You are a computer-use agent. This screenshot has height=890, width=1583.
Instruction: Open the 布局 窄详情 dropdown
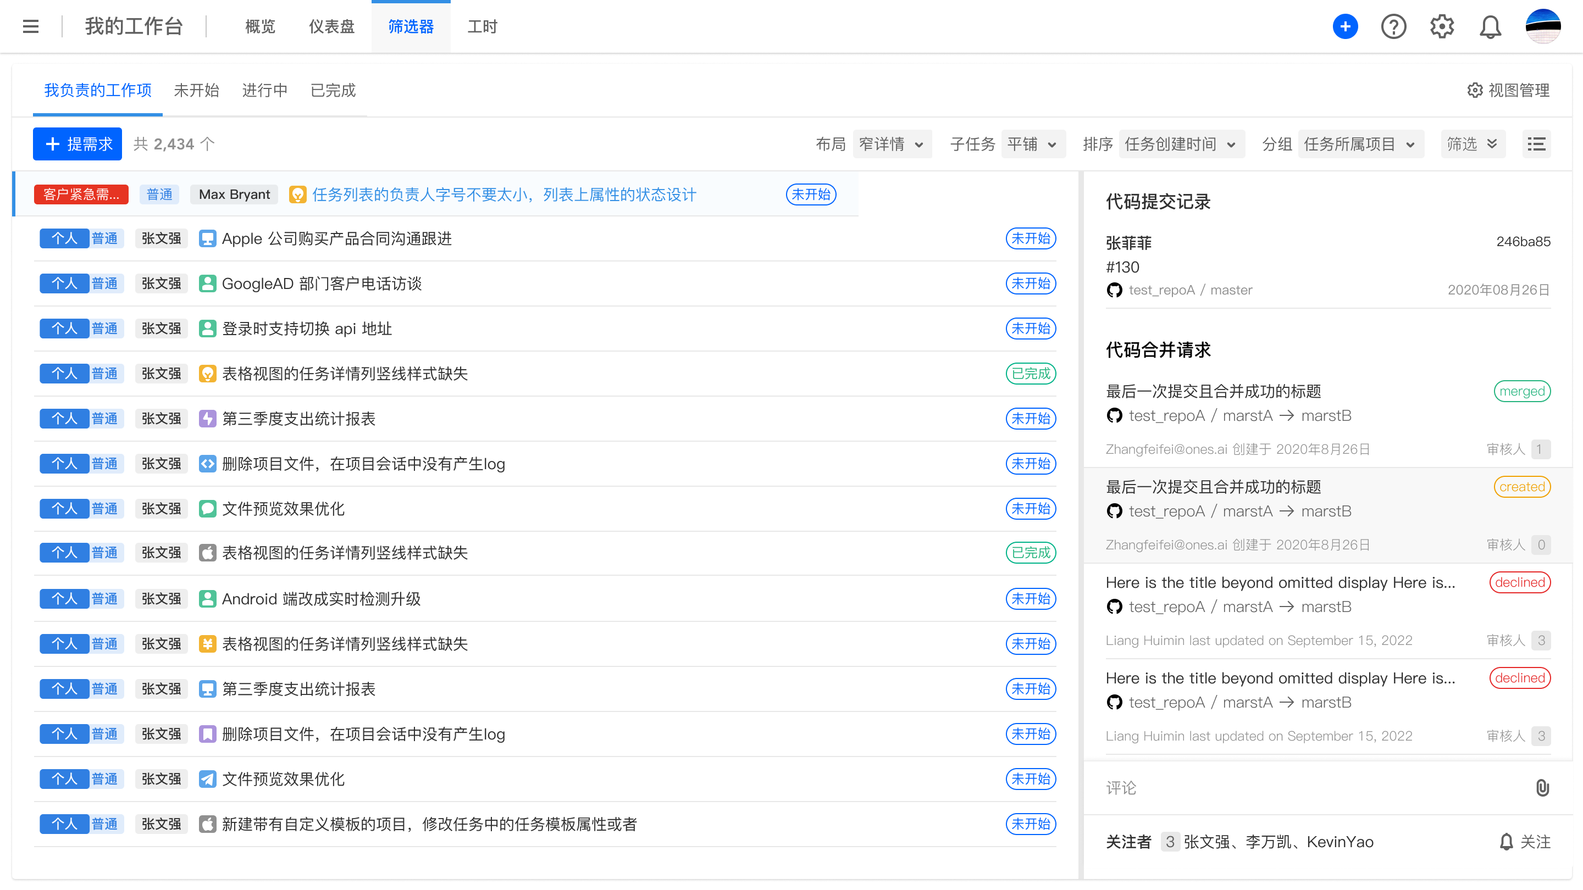pos(892,144)
